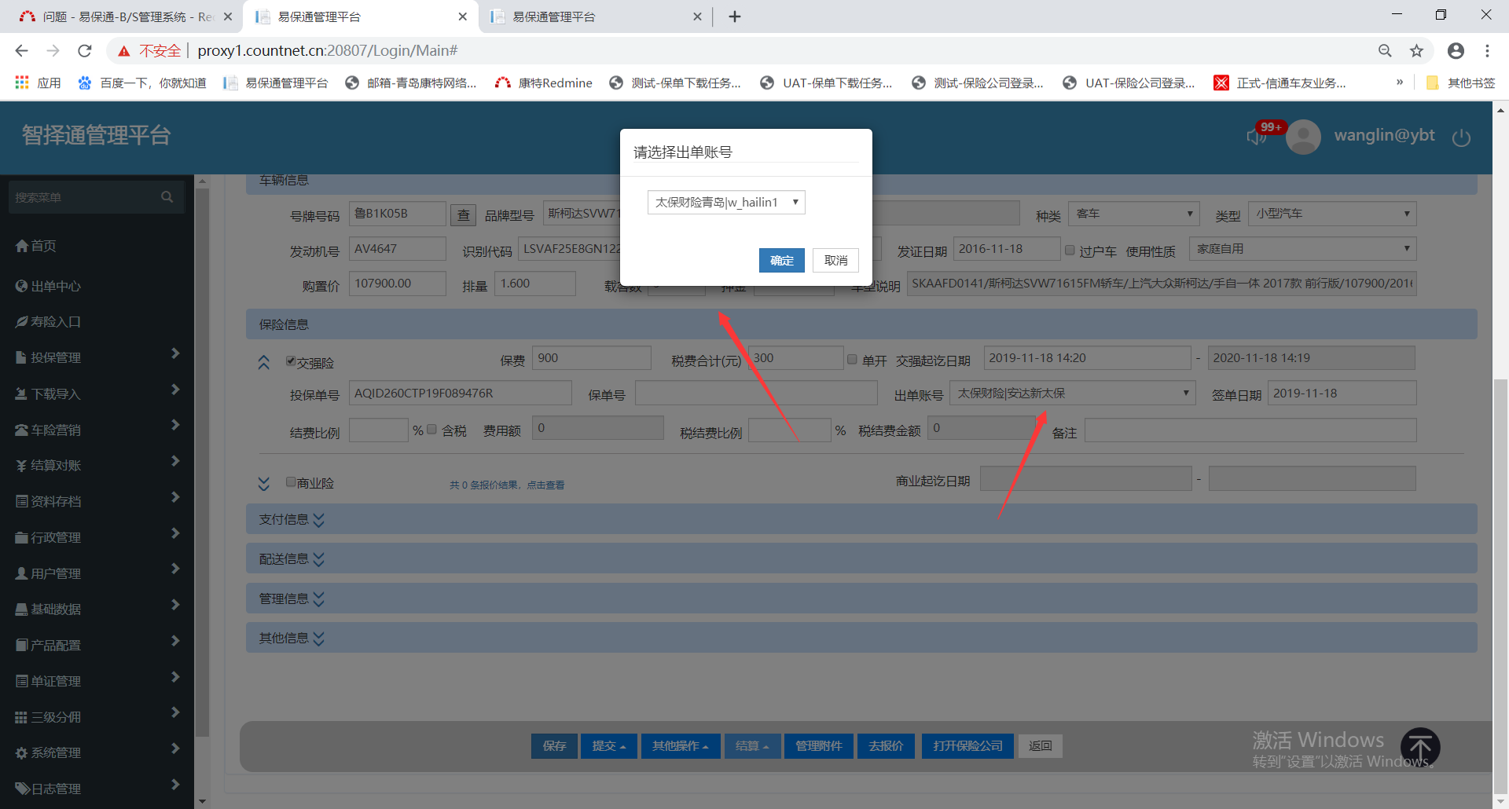This screenshot has height=809, width=1509.
Task: Click the 去报价 button
Action: [x=886, y=746]
